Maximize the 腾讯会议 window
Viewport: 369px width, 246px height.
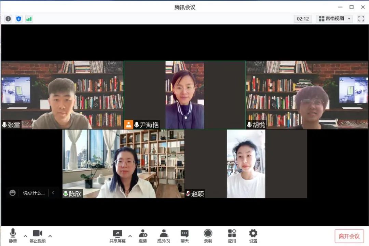coord(351,7)
